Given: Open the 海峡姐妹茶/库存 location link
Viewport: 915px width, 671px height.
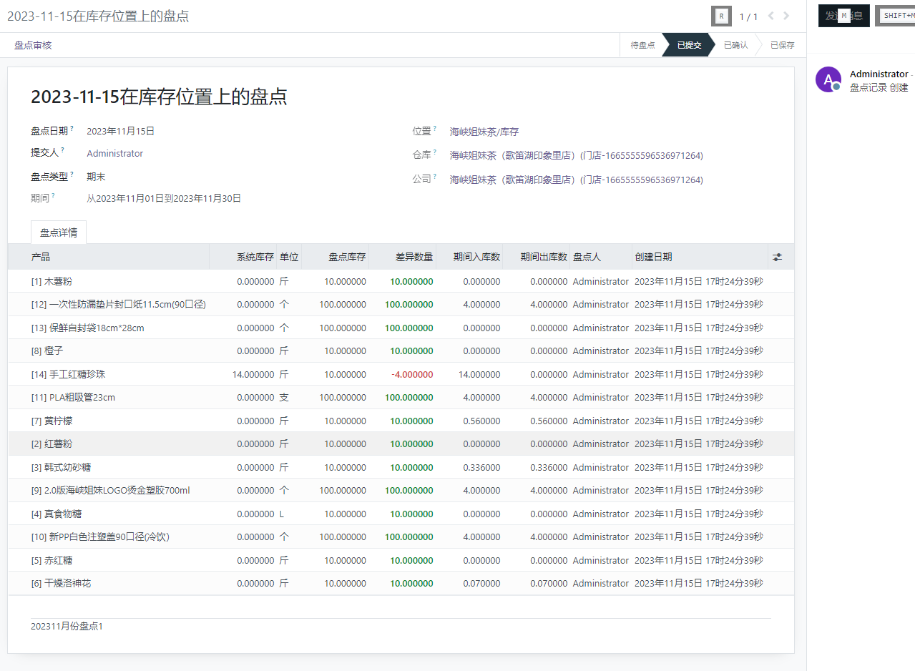Looking at the screenshot, I should [484, 132].
